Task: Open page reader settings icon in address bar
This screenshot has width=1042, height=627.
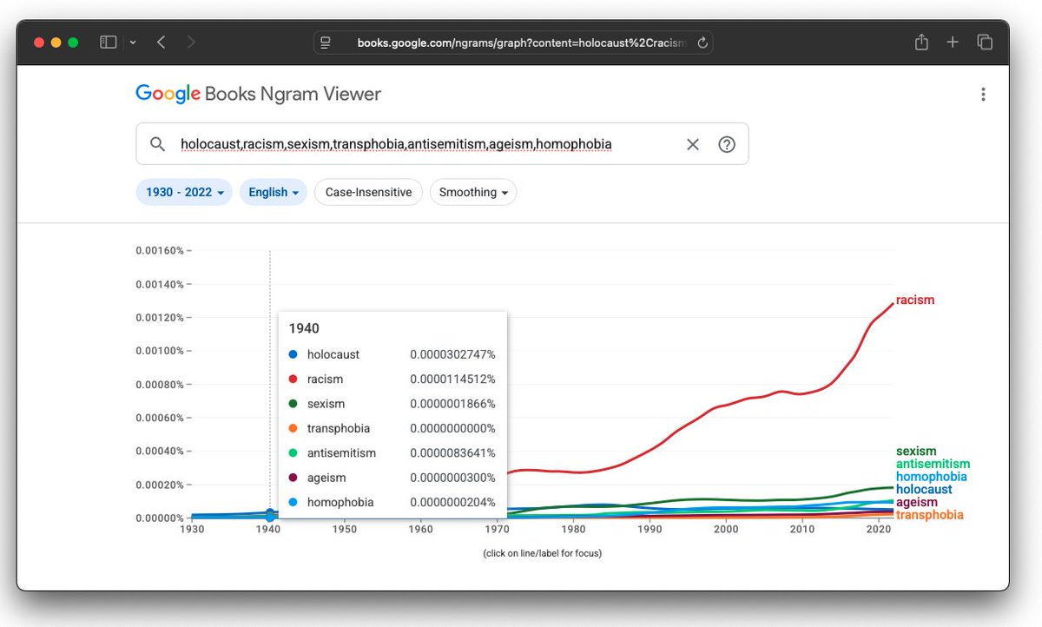Action: click(x=326, y=42)
